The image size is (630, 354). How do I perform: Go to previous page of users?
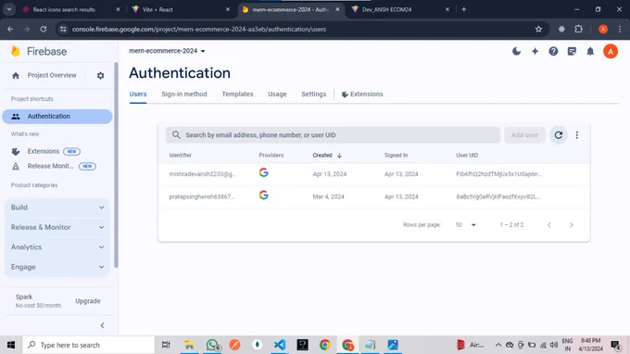click(x=549, y=225)
